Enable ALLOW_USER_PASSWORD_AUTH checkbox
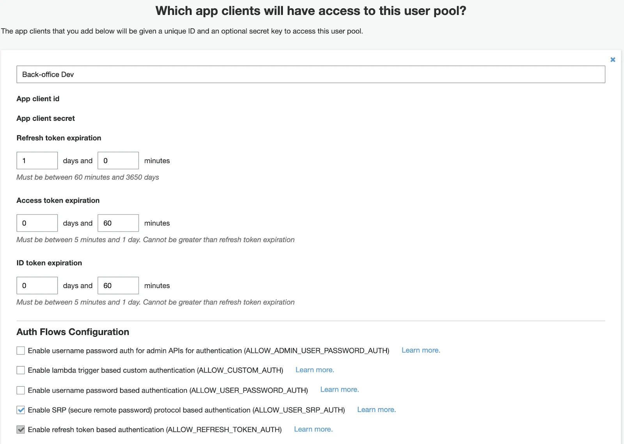The image size is (624, 444). (x=21, y=390)
